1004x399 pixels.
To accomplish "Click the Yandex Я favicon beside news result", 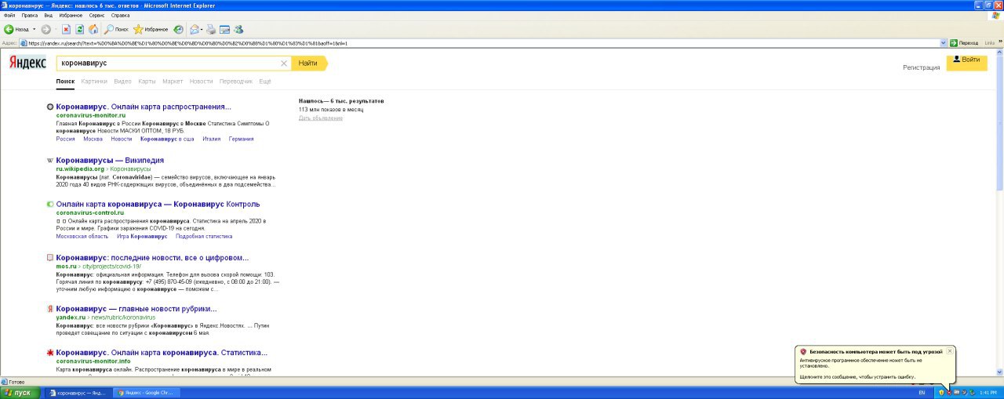I will click(50, 310).
